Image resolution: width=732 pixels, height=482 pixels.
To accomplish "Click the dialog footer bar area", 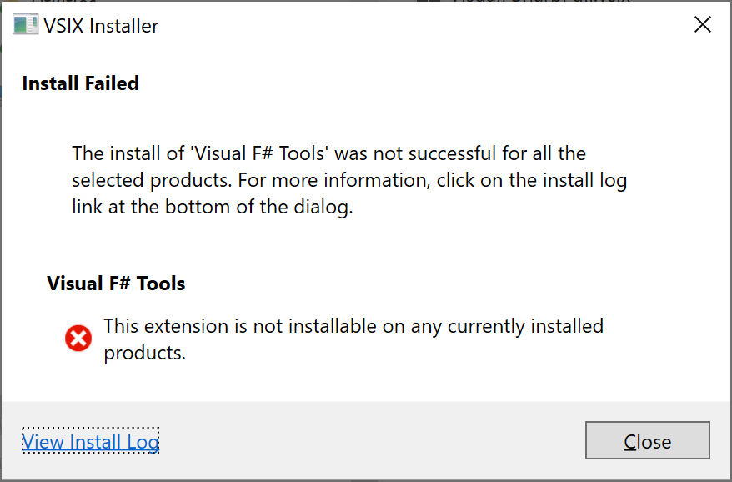I will point(375,440).
